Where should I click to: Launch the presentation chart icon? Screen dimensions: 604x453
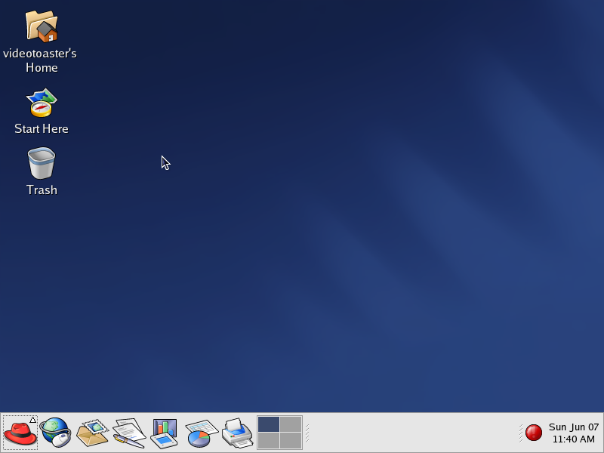[165, 433]
